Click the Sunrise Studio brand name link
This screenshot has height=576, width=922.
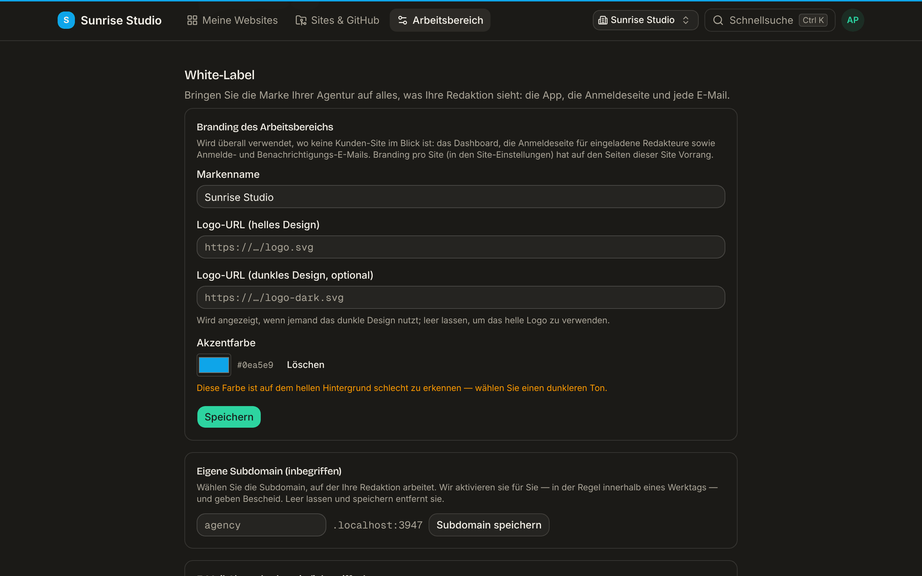(121, 20)
